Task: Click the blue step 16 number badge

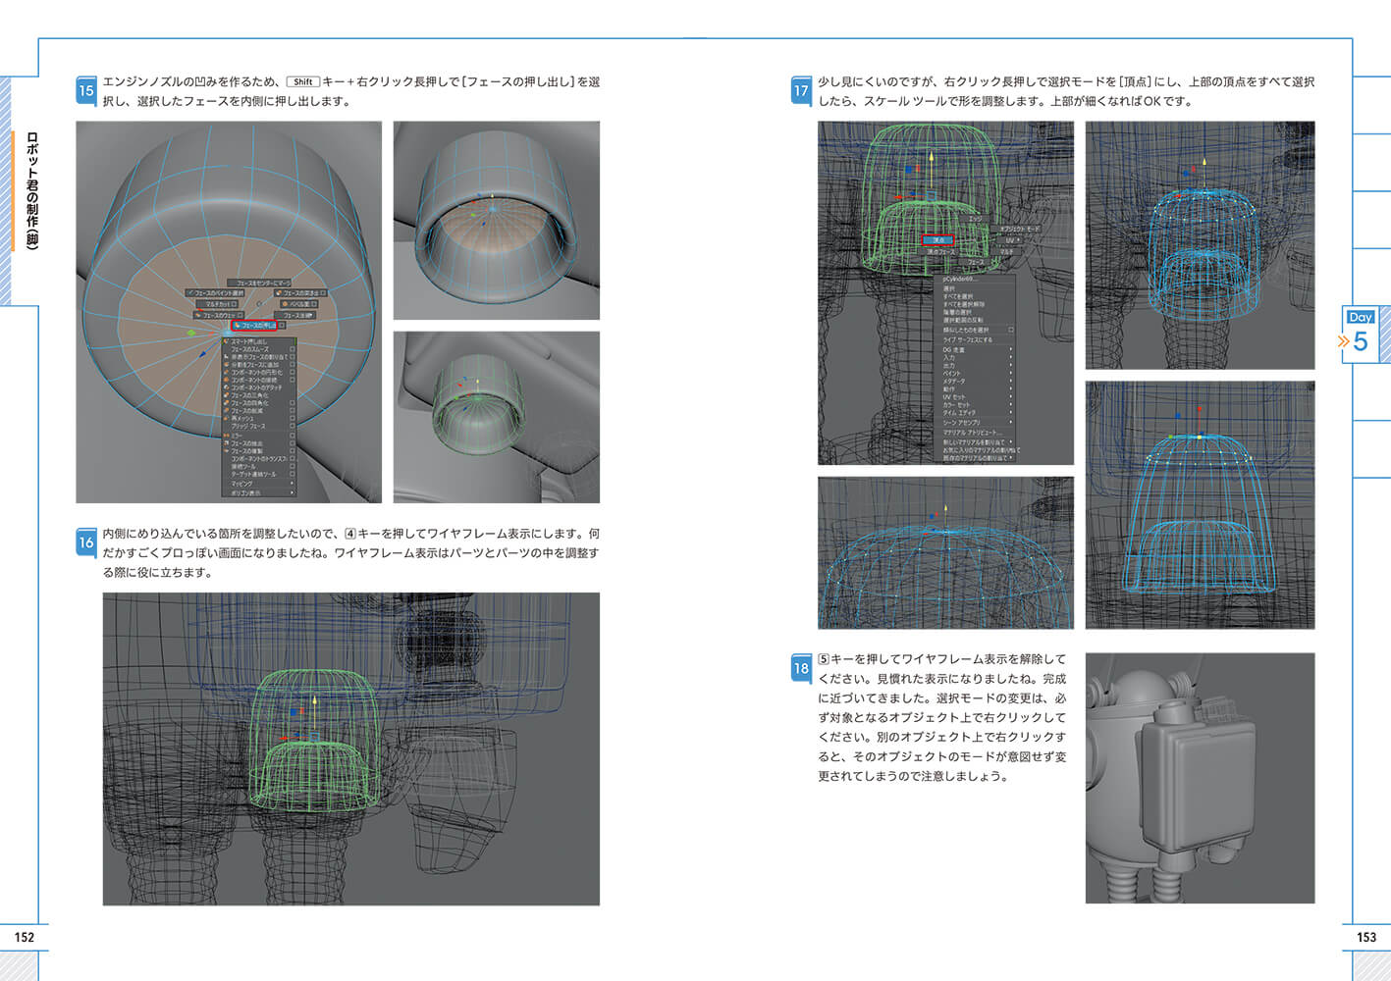Action: 86,542
